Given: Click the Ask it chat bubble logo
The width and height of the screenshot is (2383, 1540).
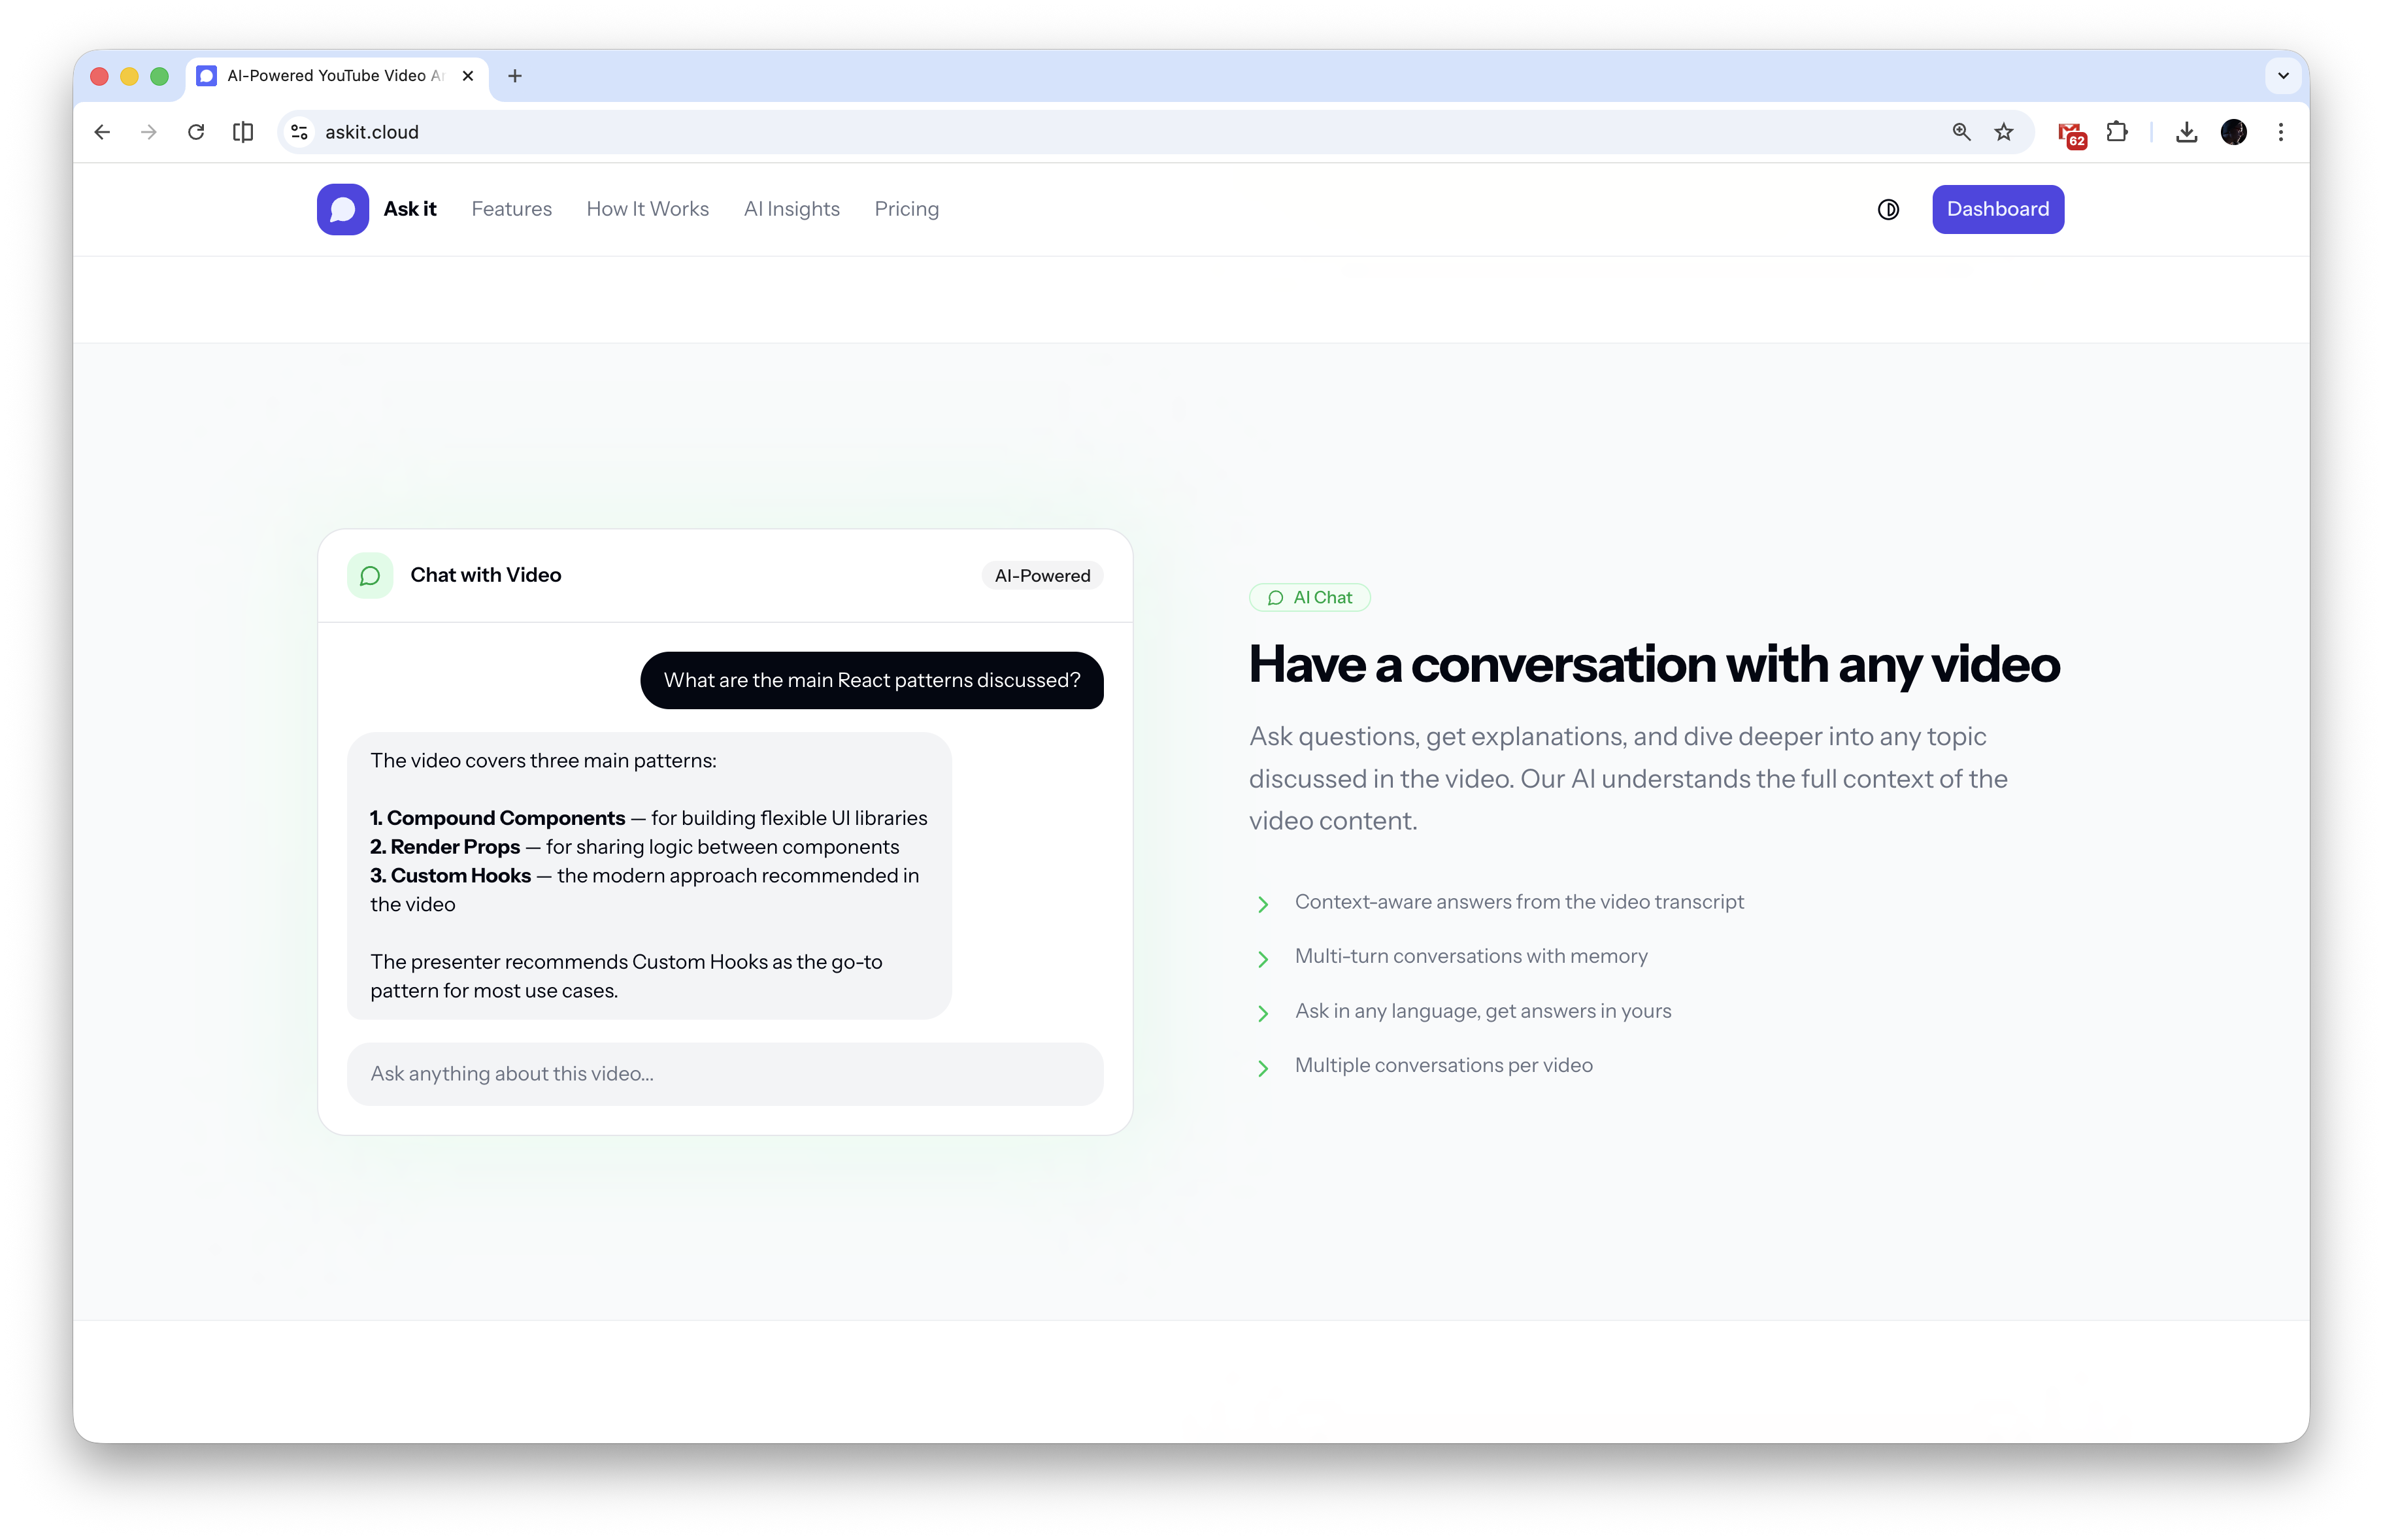Looking at the screenshot, I should point(342,209).
